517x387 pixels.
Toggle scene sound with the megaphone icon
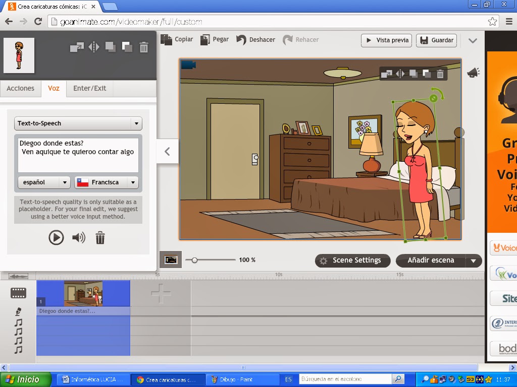pyautogui.click(x=473, y=72)
